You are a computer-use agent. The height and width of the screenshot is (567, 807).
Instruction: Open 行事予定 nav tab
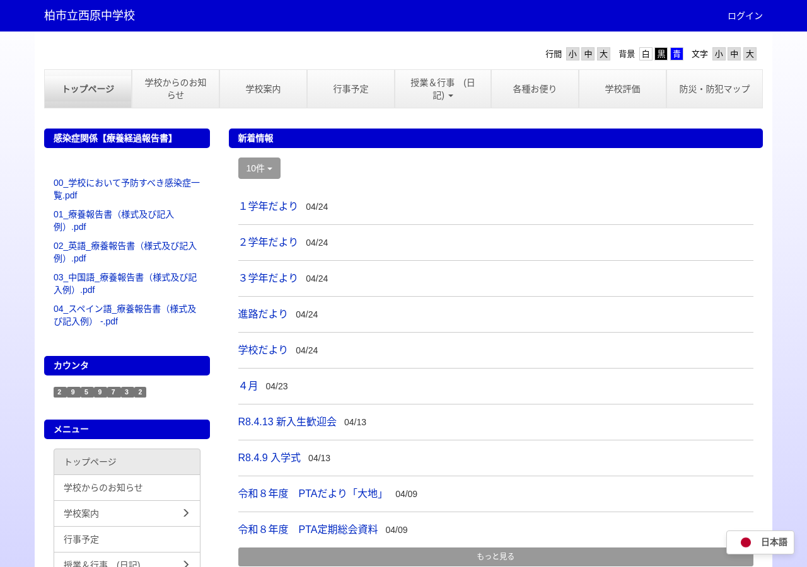[x=351, y=89]
